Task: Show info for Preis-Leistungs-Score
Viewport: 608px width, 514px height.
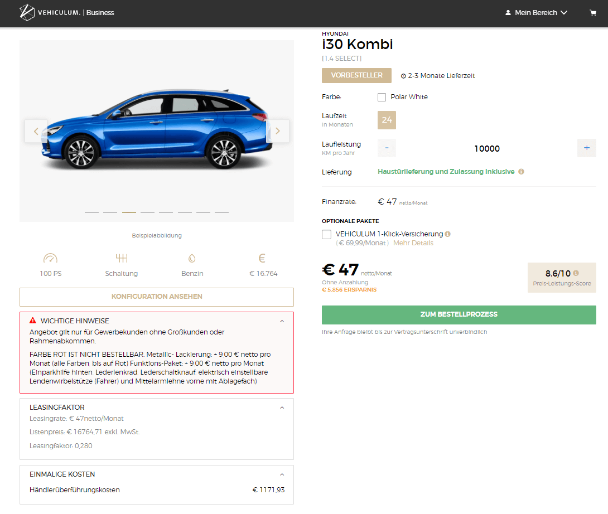Action: [576, 273]
